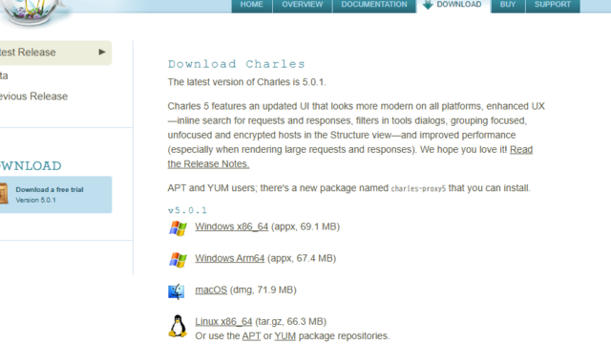Select Latest Release in sidebar
Viewport: 611px width, 344px height.
click(54, 53)
